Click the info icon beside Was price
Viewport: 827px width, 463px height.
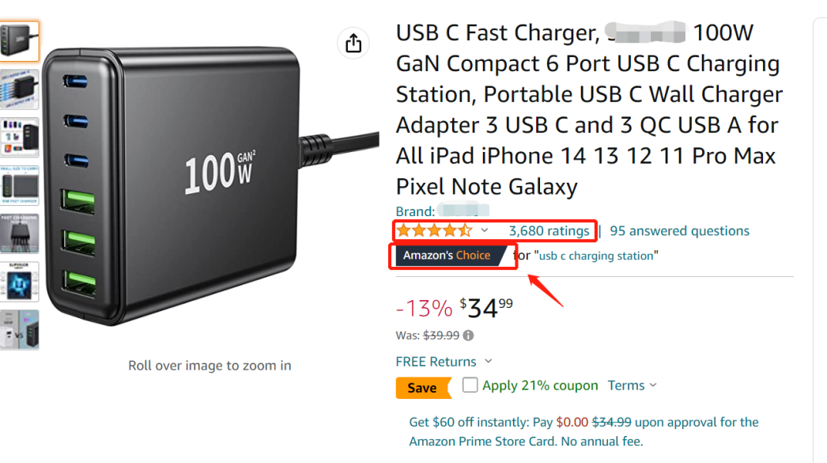[x=469, y=336]
